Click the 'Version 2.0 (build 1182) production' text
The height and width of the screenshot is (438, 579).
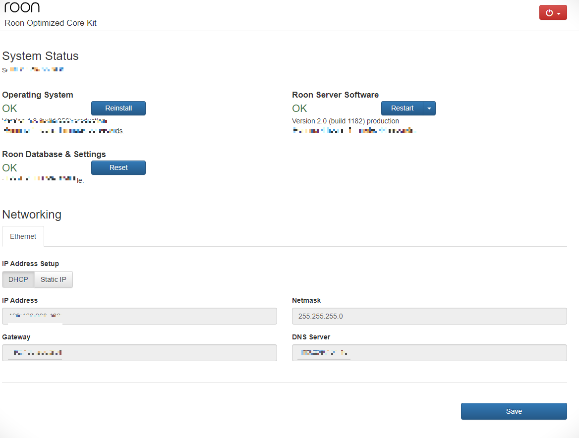point(345,121)
